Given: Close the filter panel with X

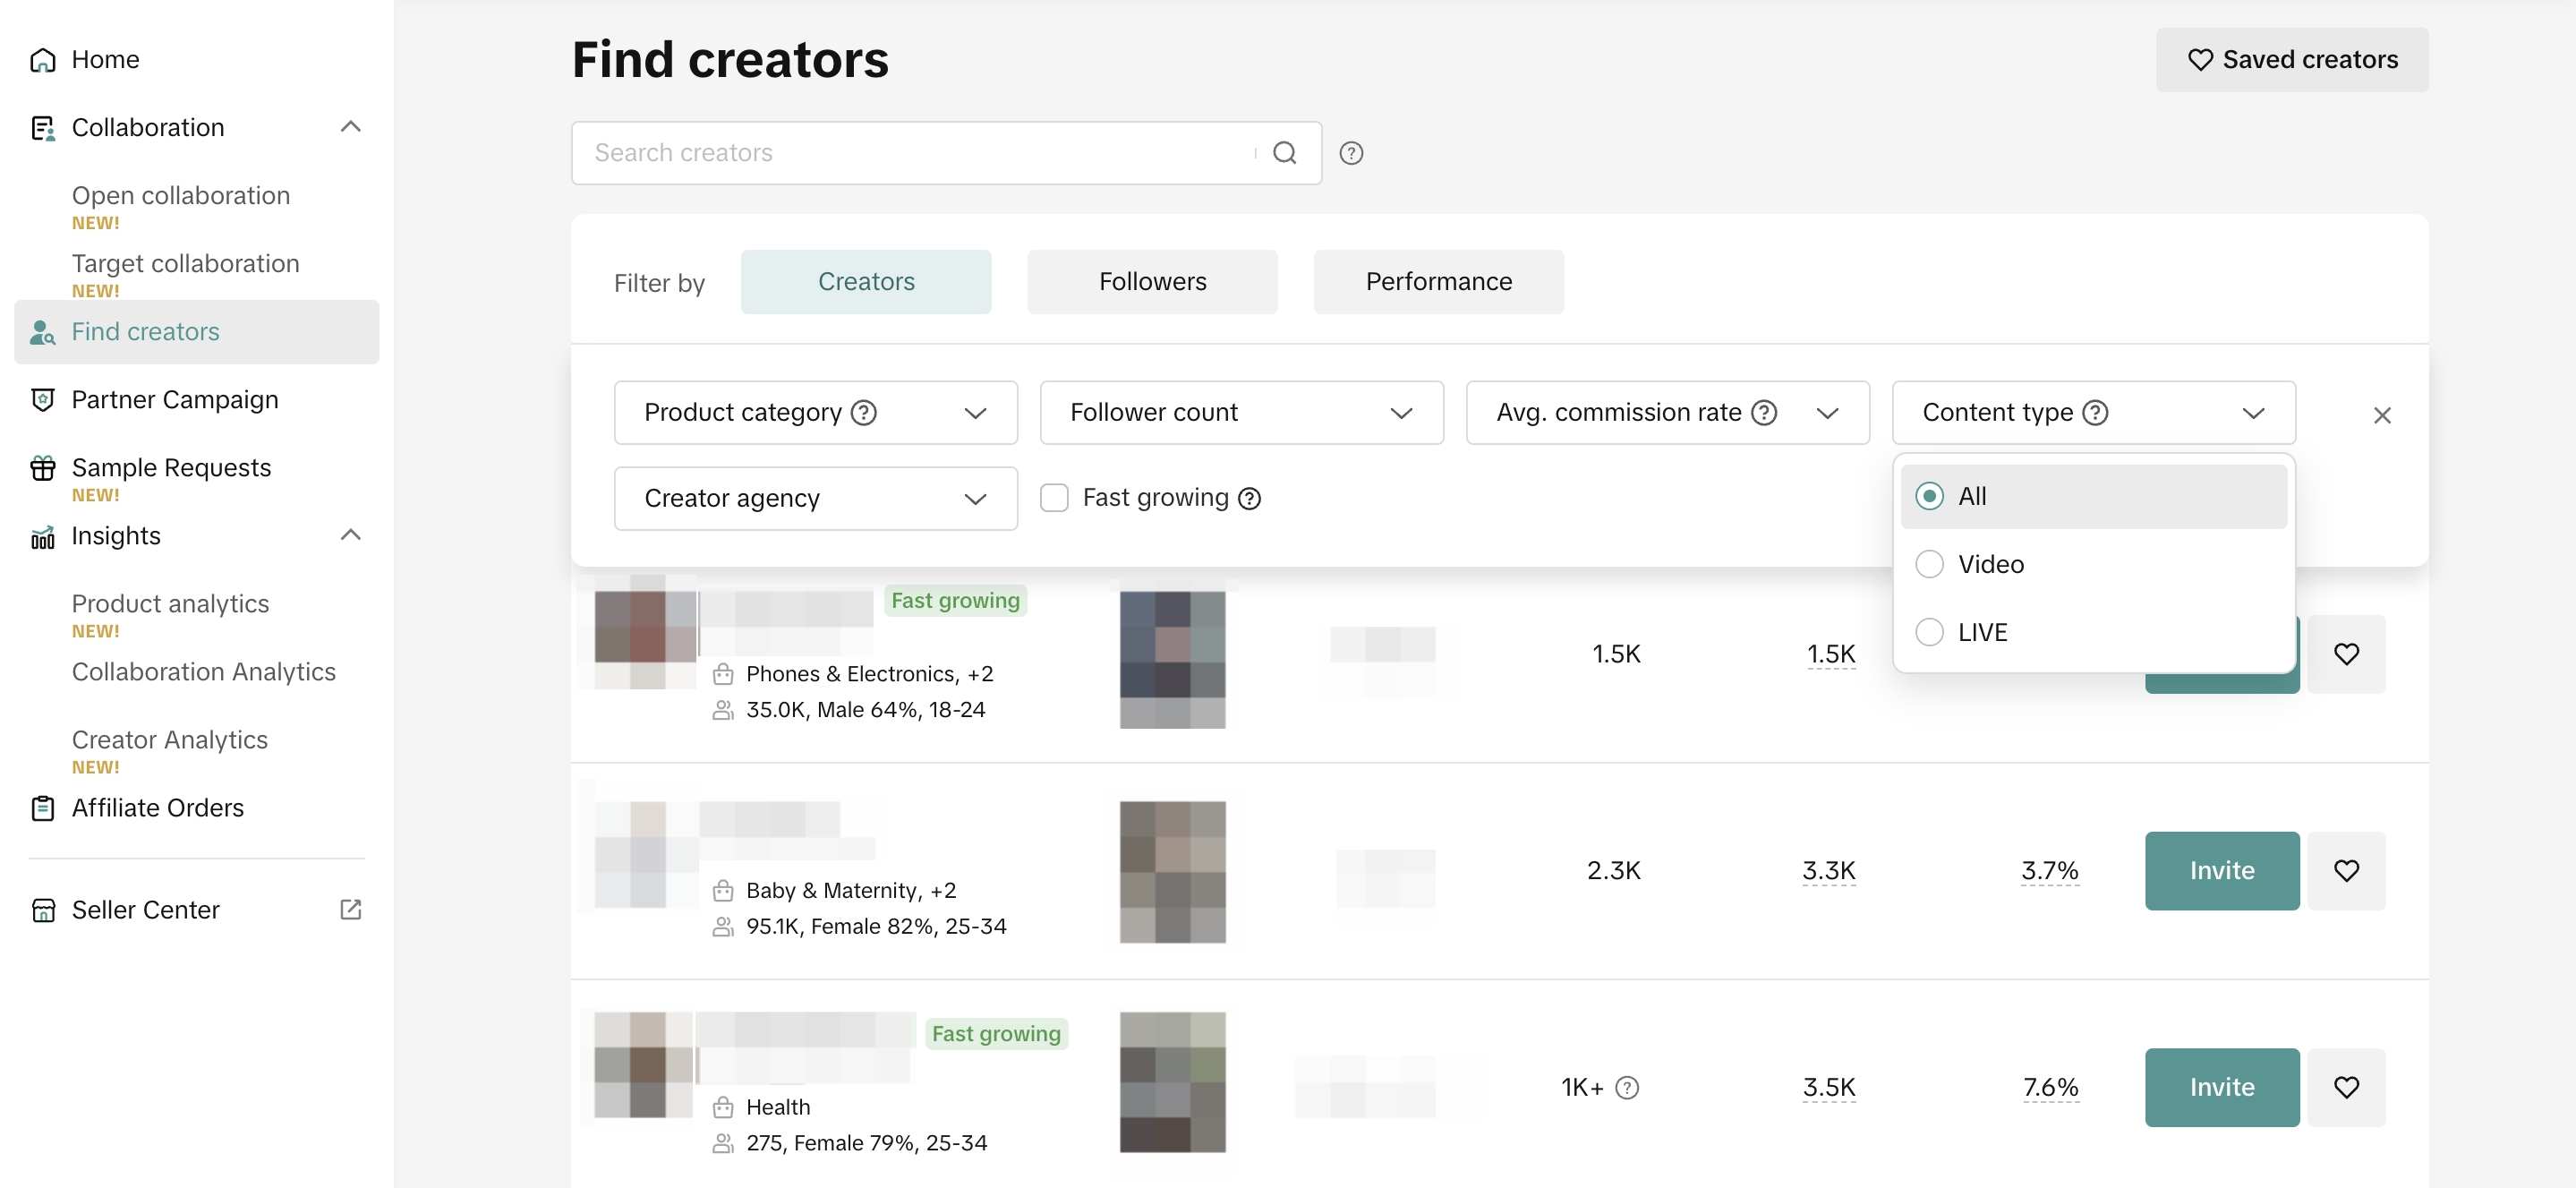Looking at the screenshot, I should pos(2381,415).
